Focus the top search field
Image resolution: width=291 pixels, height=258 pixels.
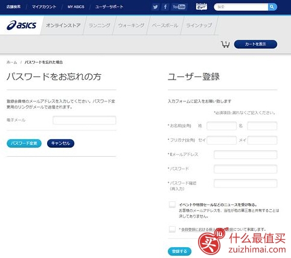pos(241,7)
